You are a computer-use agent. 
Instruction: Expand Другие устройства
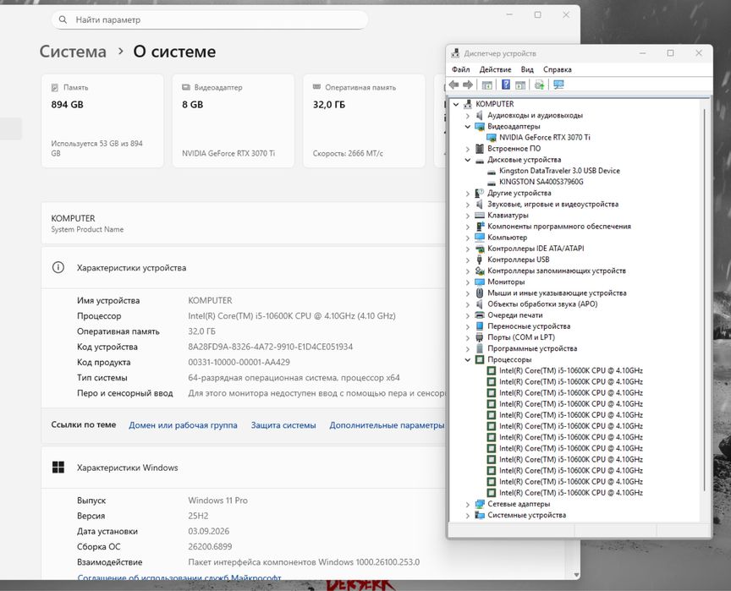pyautogui.click(x=468, y=193)
